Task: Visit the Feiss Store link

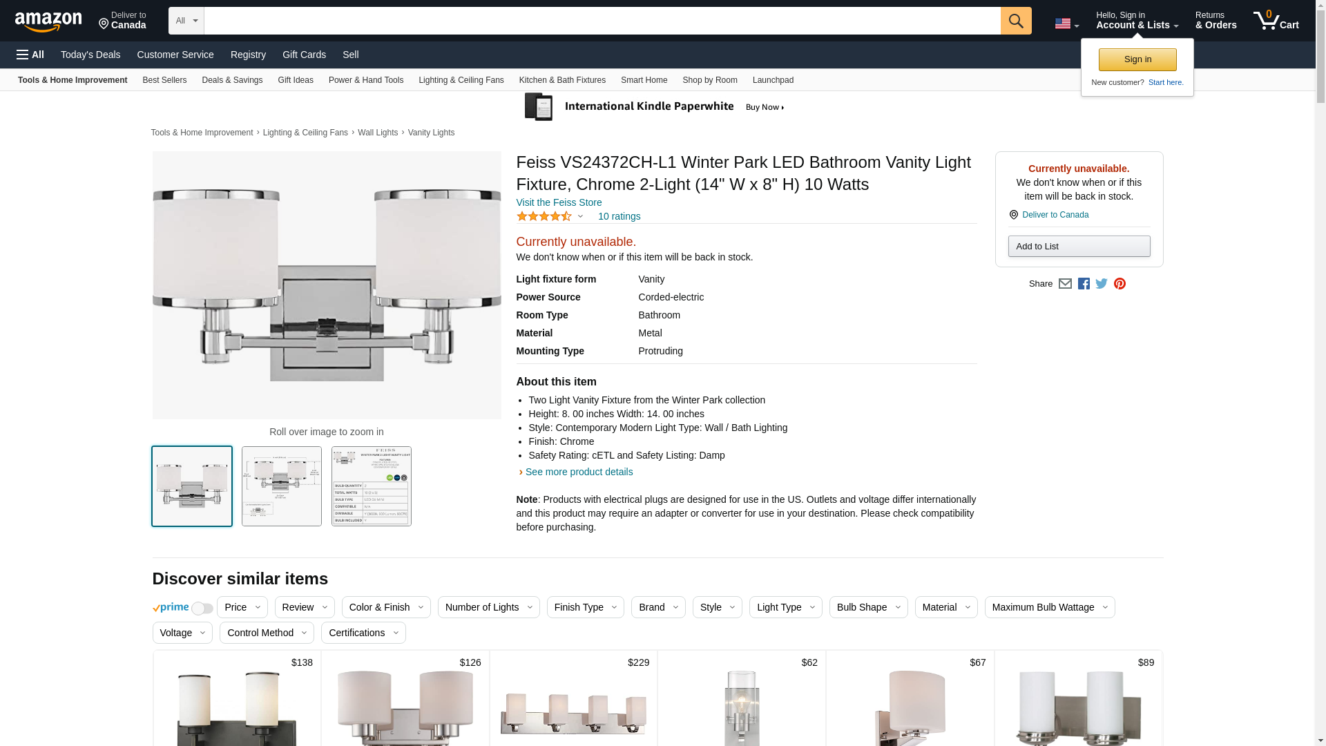Action: point(559,202)
